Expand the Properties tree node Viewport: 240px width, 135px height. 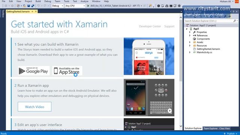(x=190, y=32)
